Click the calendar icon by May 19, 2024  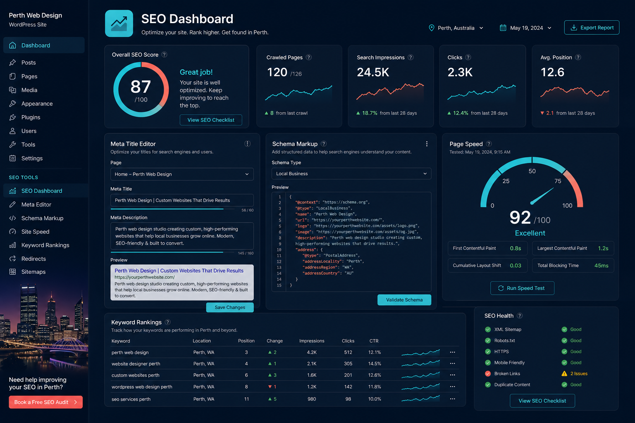pos(503,28)
